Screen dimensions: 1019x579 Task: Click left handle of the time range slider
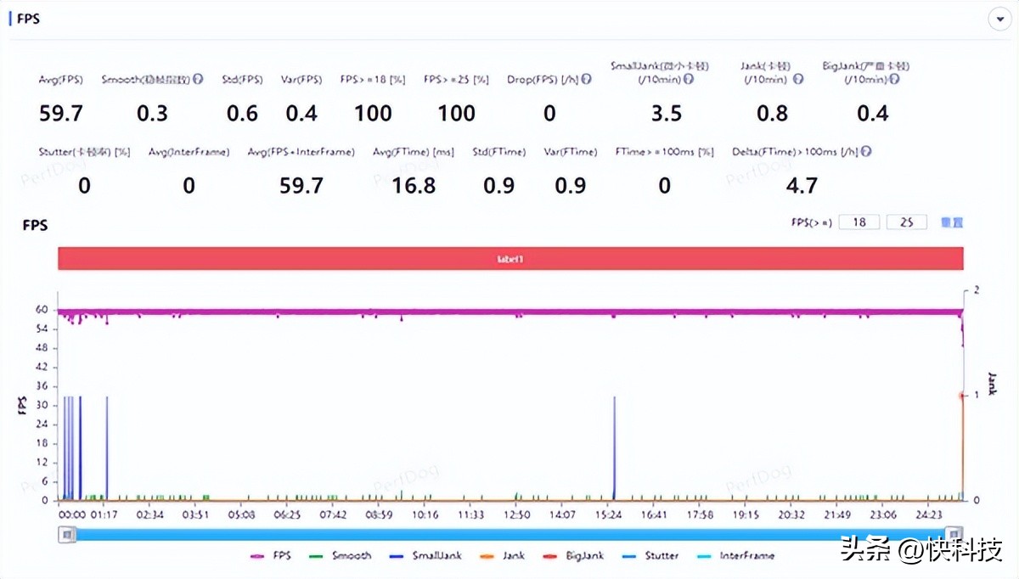[65, 534]
